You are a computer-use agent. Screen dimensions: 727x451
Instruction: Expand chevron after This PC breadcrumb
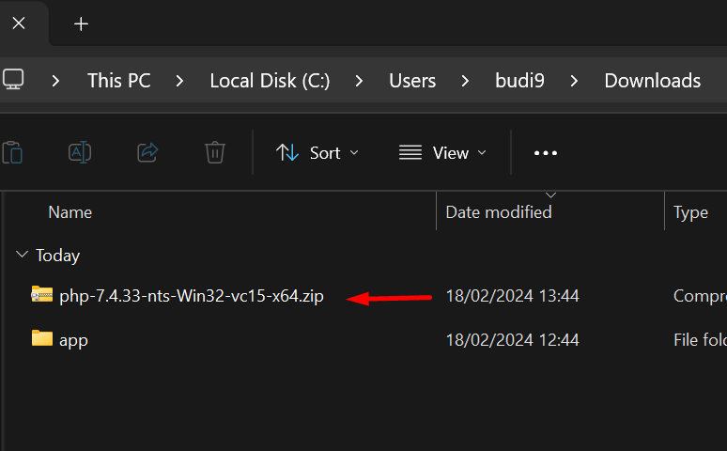(180, 81)
